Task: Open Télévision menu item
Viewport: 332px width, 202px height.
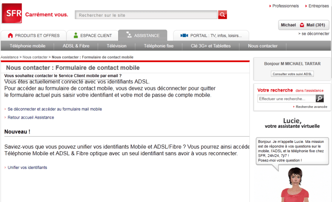Action: (x=116, y=46)
